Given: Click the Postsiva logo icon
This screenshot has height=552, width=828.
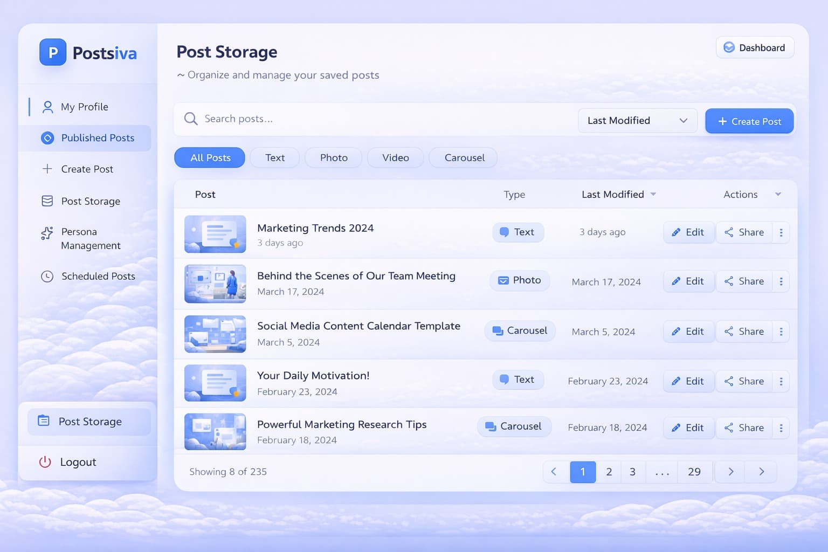Looking at the screenshot, I should 53,52.
